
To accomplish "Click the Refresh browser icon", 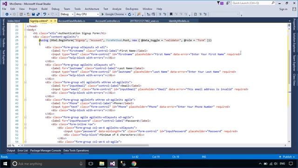I will [x=129, y=14].
